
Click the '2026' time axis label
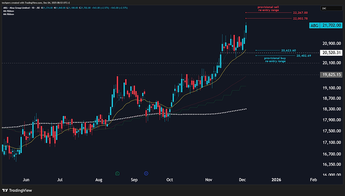pyautogui.click(x=276, y=180)
